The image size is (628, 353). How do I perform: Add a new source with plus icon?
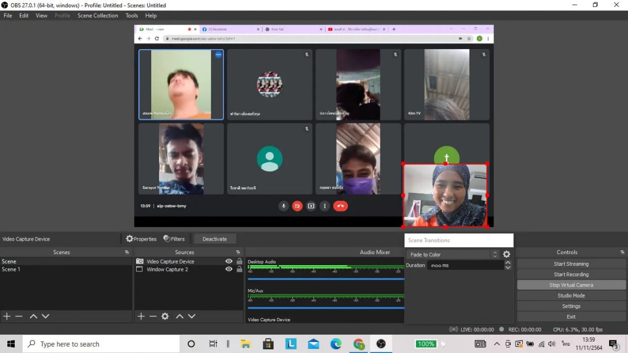tap(141, 316)
